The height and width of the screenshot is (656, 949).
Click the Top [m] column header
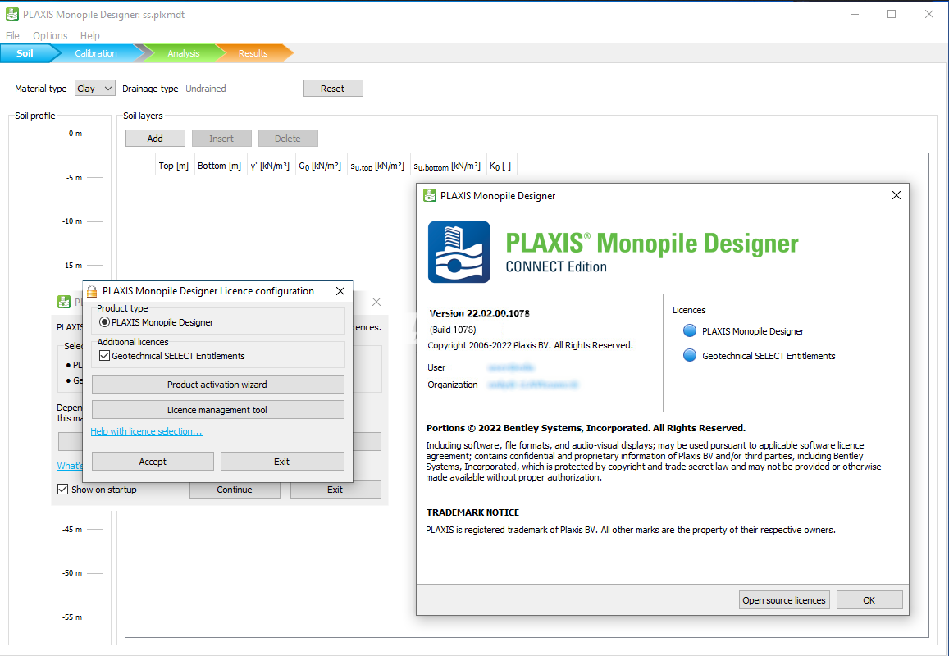[x=174, y=166]
